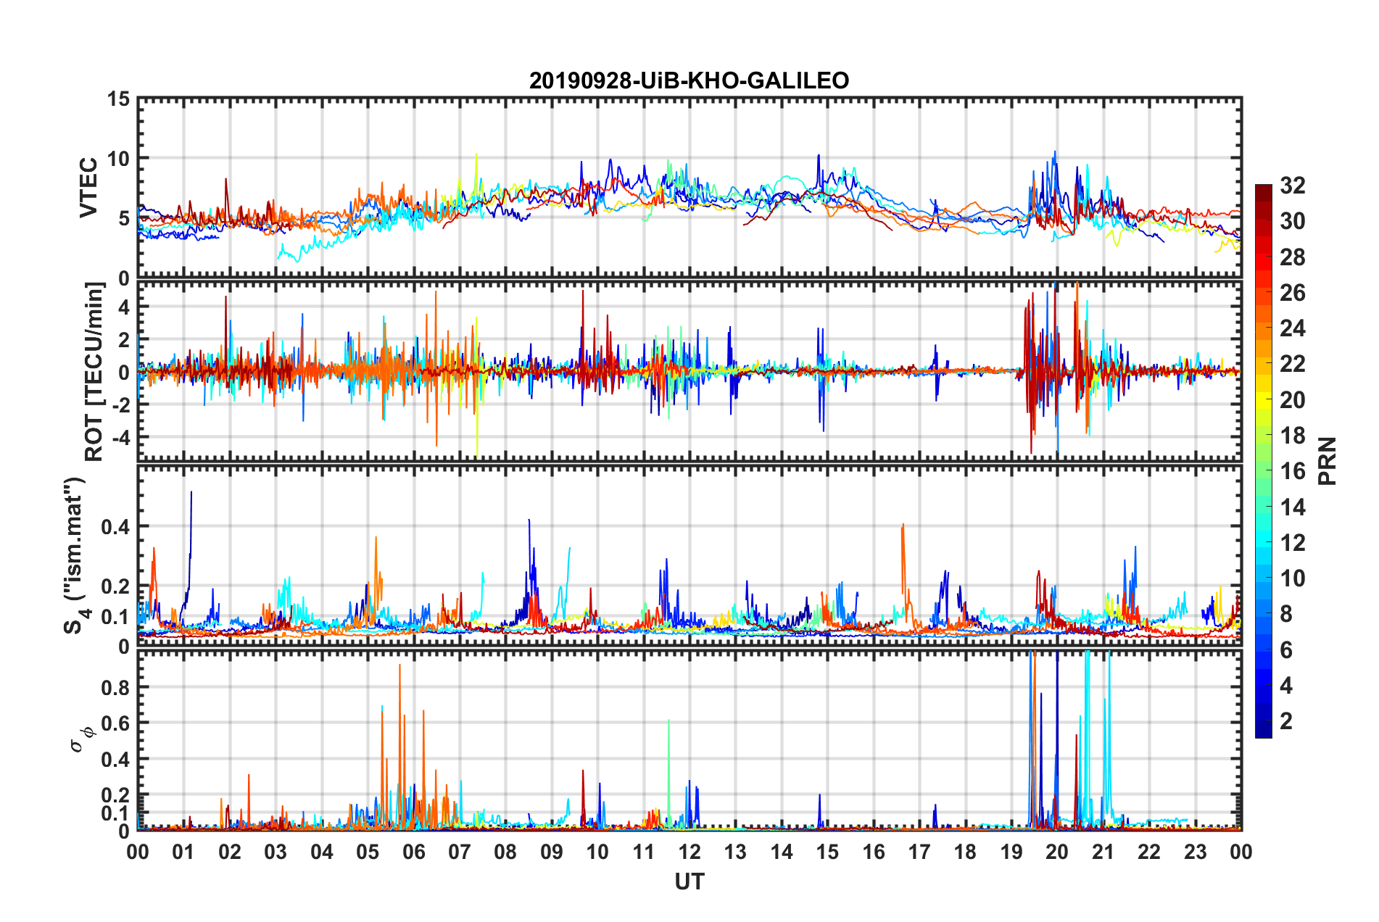
Task: Click the VTEC y-axis label
Action: [88, 188]
